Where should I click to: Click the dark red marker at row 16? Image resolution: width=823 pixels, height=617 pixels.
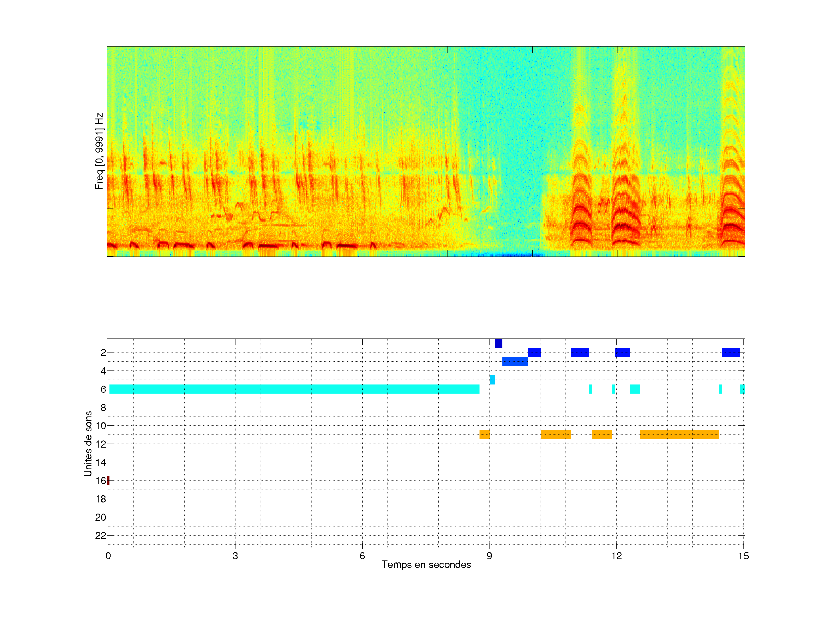pos(108,480)
